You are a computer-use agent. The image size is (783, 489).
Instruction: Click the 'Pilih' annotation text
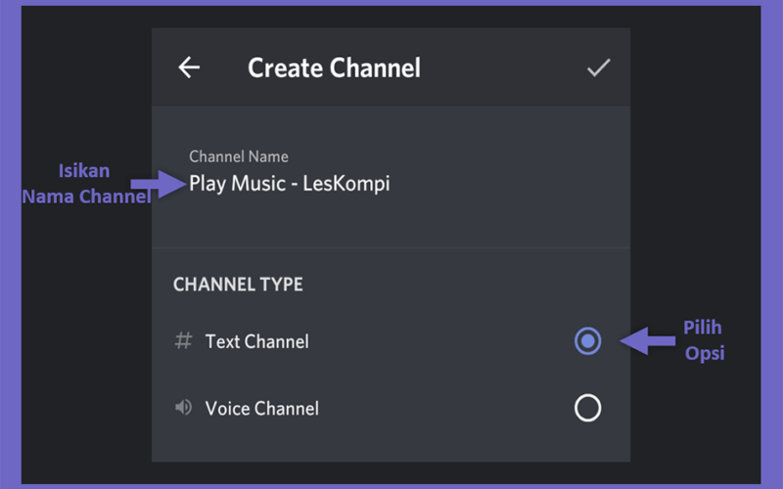(x=703, y=328)
